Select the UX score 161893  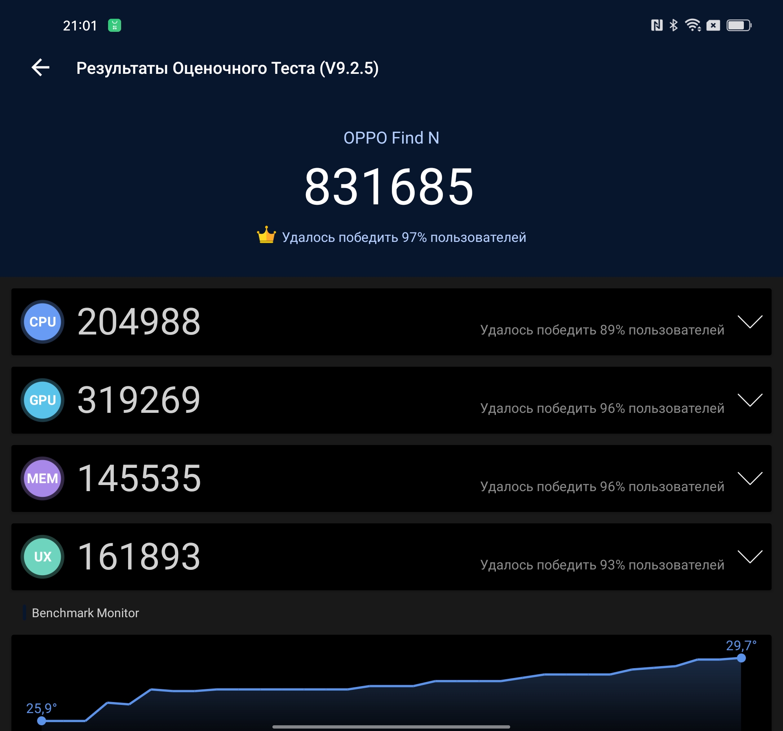click(139, 557)
